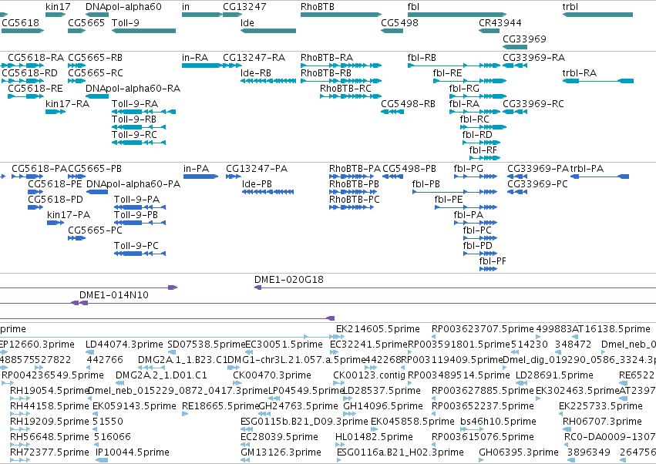Viewport: 656px width, 464px height.
Task: Select the RhoBTB-RC transcript
Action: [x=351, y=96]
